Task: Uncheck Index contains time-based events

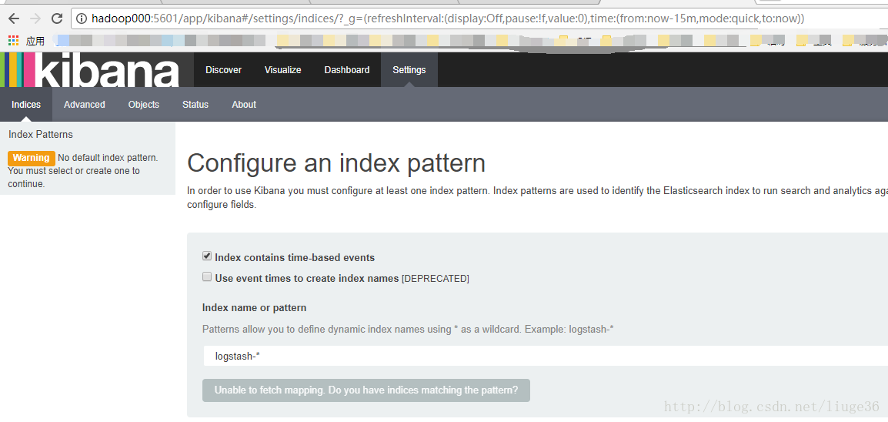Action: pos(207,256)
